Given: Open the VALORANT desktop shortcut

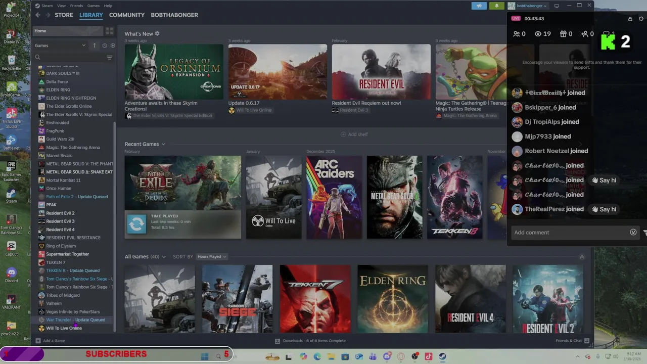Looking at the screenshot, I should [x=11, y=302].
